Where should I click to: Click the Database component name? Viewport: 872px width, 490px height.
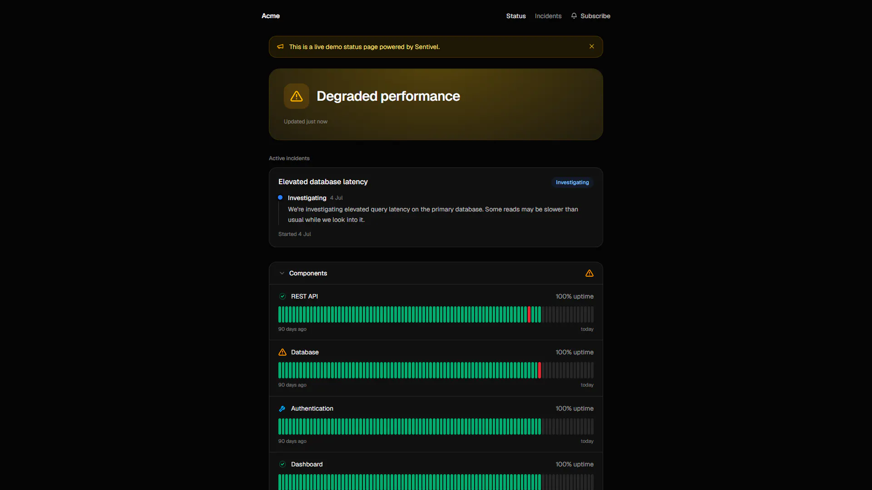click(x=305, y=352)
